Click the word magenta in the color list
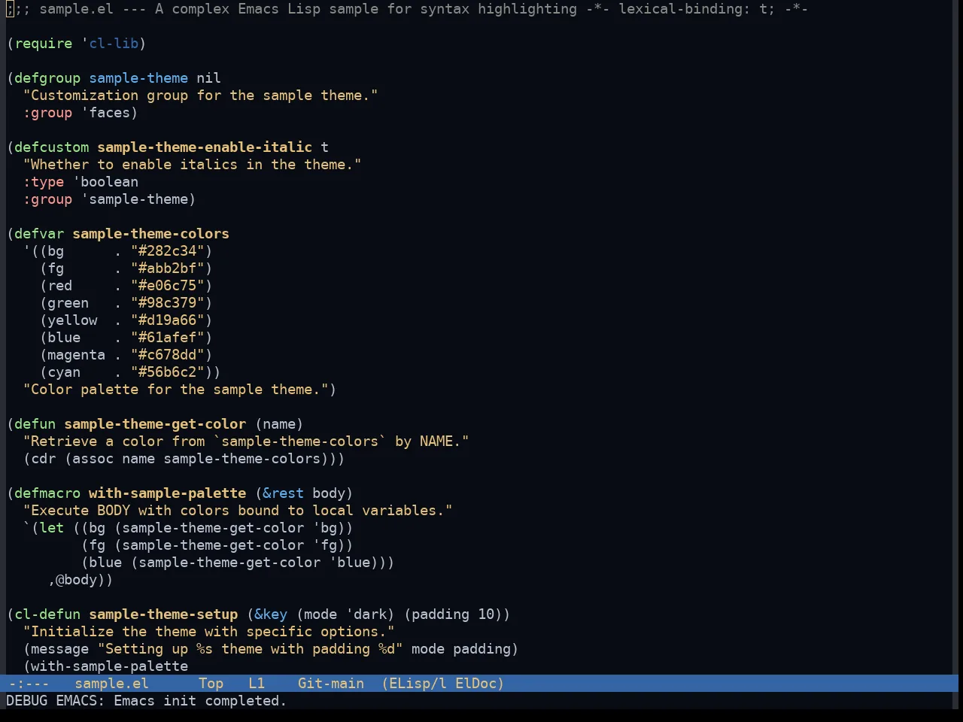The height and width of the screenshot is (722, 963). coord(76,355)
